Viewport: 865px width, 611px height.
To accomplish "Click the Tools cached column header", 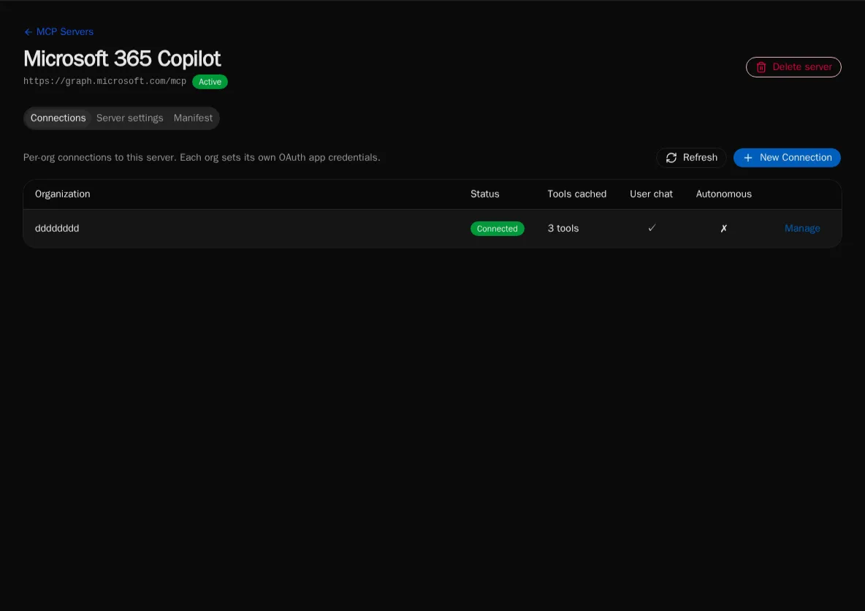I will pyautogui.click(x=576, y=194).
